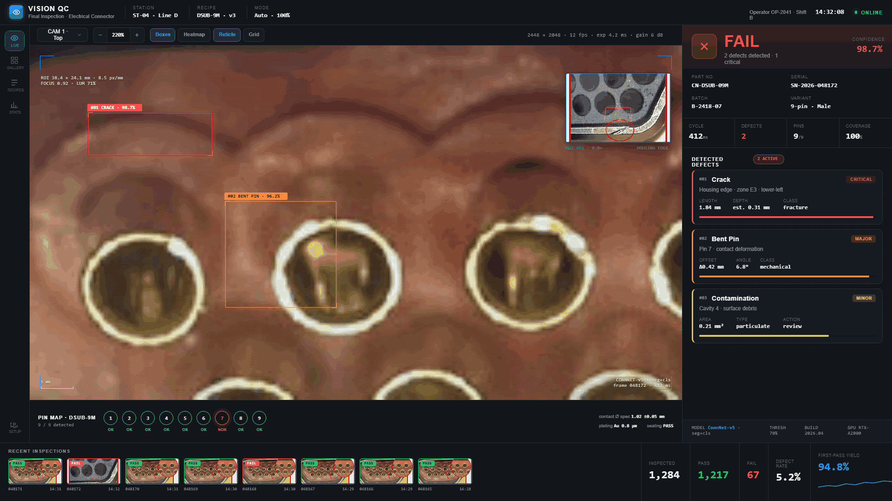This screenshot has height=501, width=892.
Task: Click the ONLINE status indicator
Action: click(868, 13)
